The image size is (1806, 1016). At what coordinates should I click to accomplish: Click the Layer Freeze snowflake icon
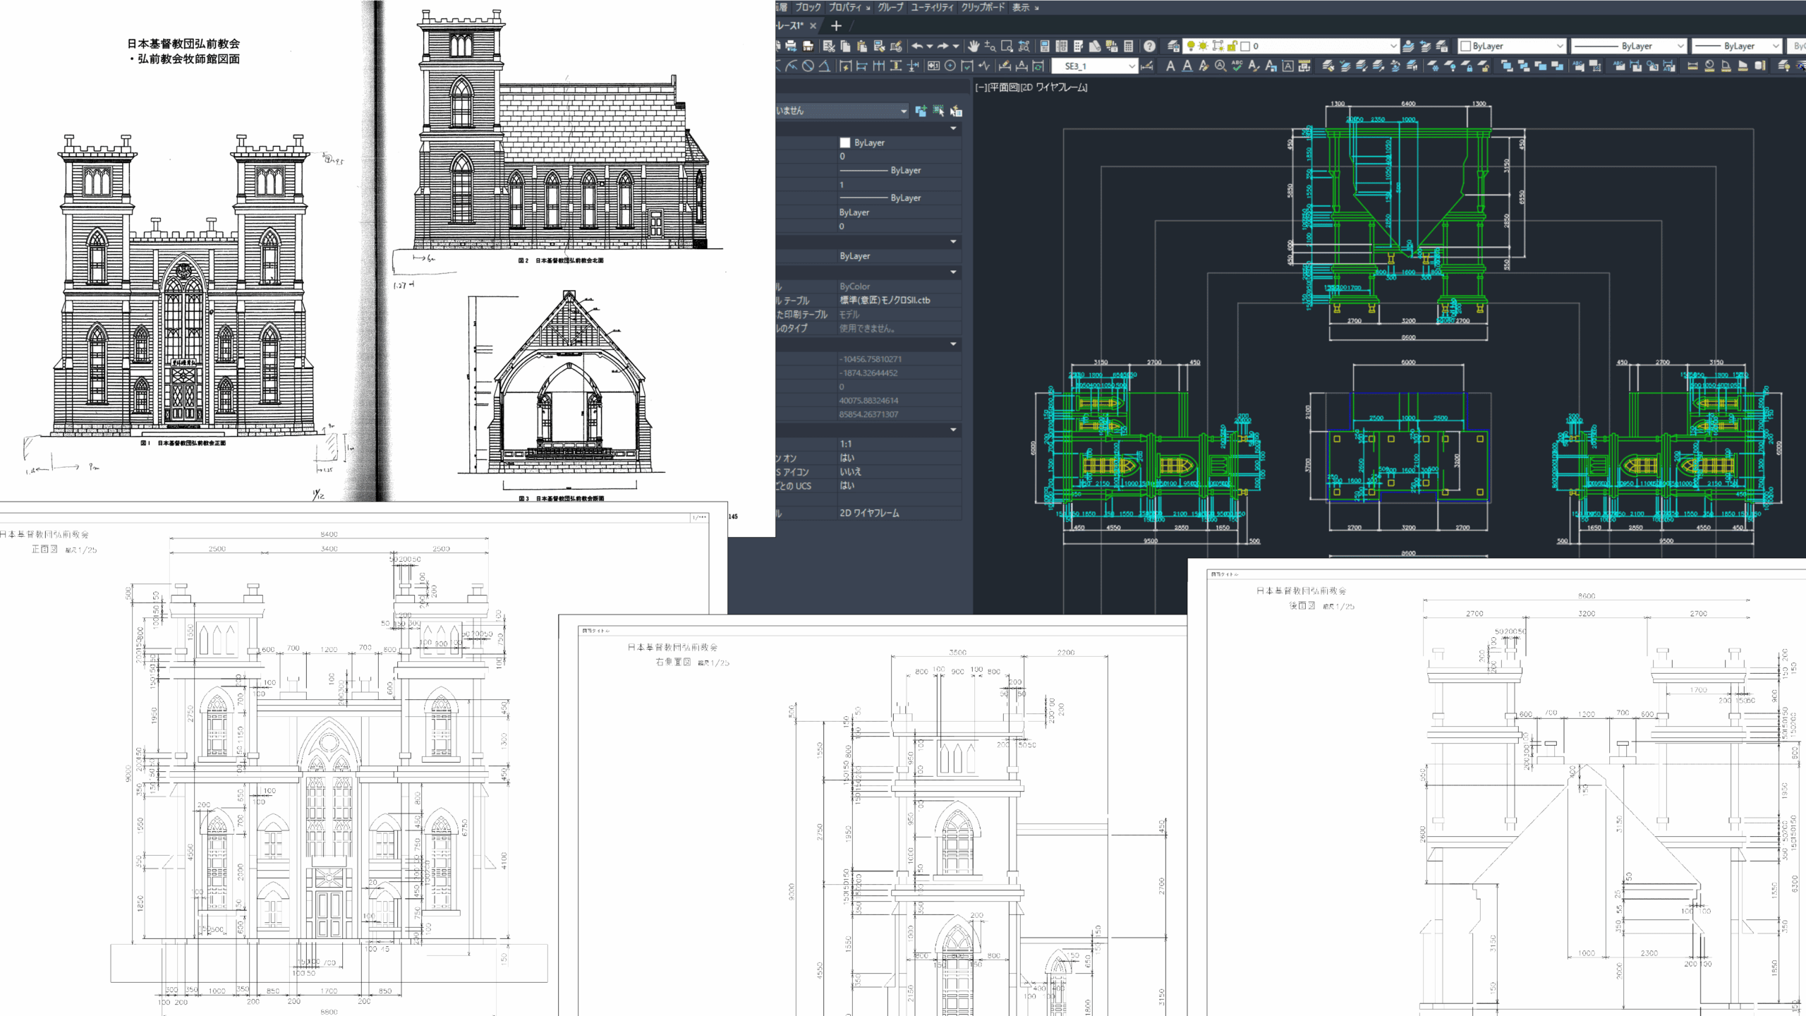click(1434, 67)
